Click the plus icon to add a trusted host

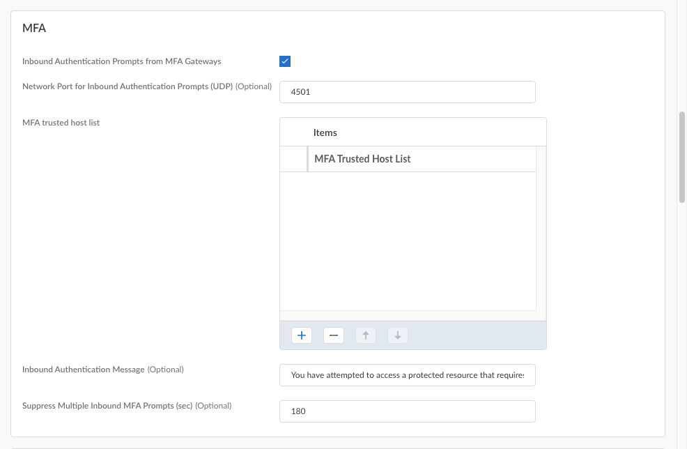302,335
